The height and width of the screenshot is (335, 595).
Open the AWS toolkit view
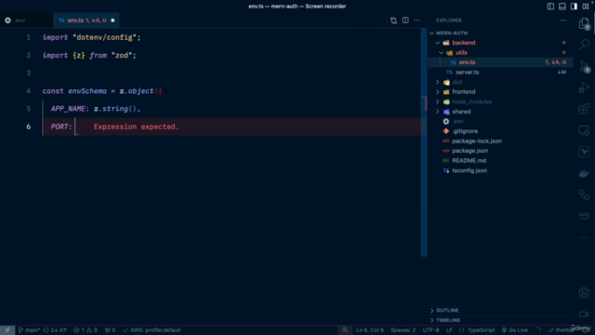(x=585, y=215)
